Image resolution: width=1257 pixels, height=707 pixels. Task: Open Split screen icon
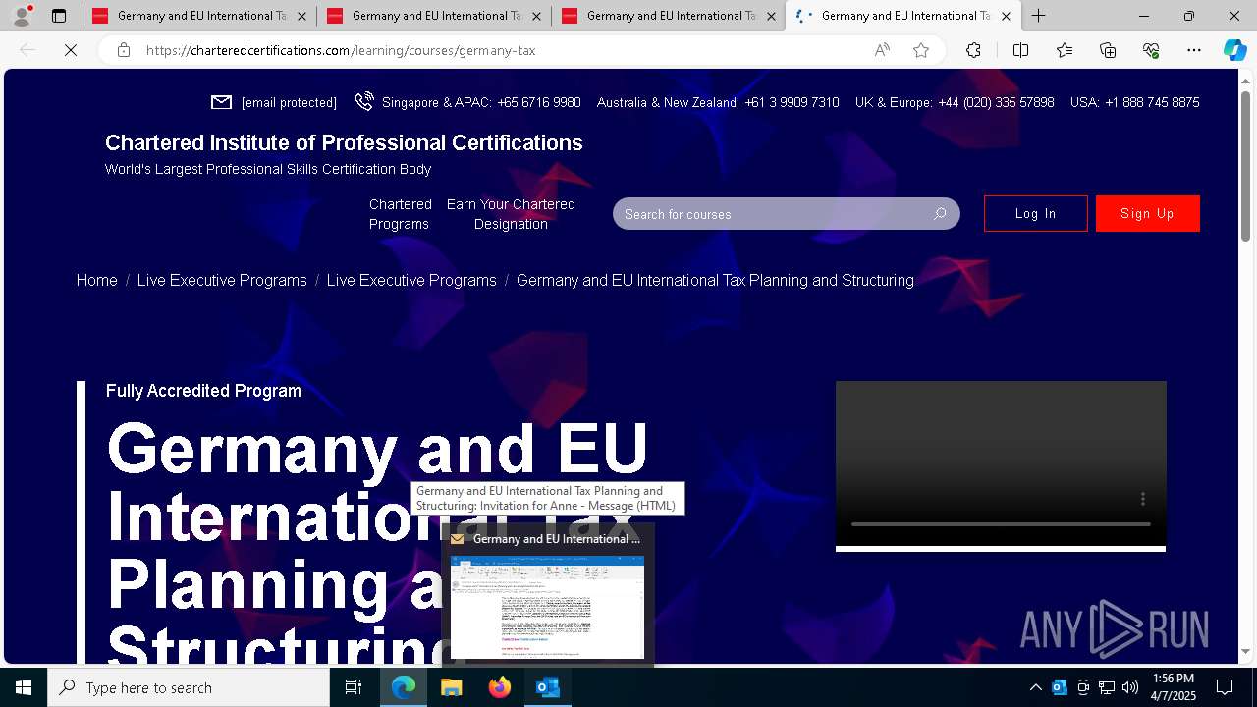[1020, 50]
